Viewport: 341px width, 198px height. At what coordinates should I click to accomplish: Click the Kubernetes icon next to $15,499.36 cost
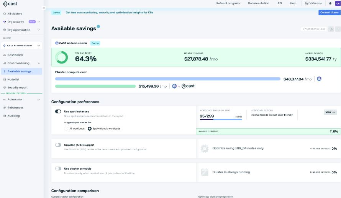pos(174,86)
